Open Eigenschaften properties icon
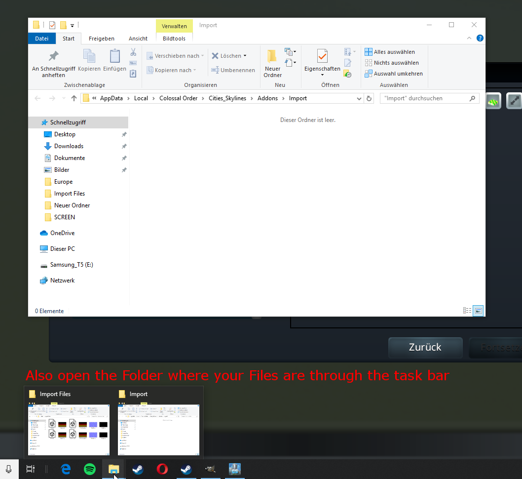The width and height of the screenshot is (522, 479). click(322, 56)
